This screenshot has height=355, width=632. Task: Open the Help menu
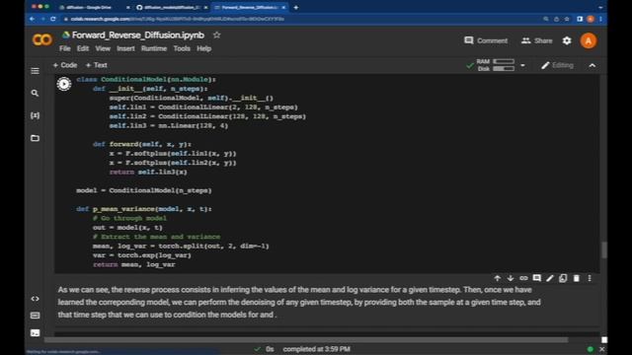click(204, 48)
